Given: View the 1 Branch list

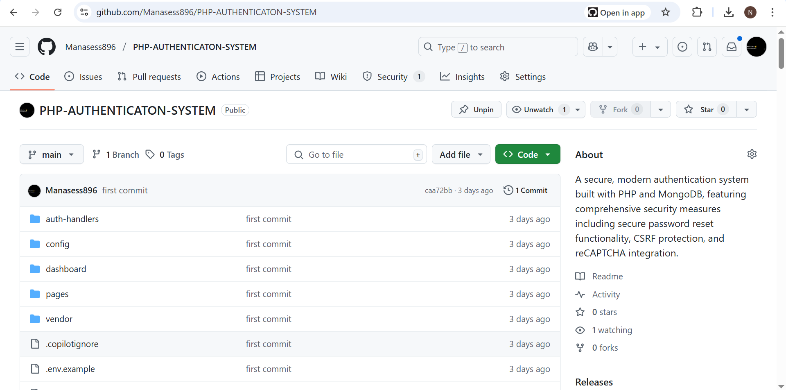Looking at the screenshot, I should click(x=116, y=154).
